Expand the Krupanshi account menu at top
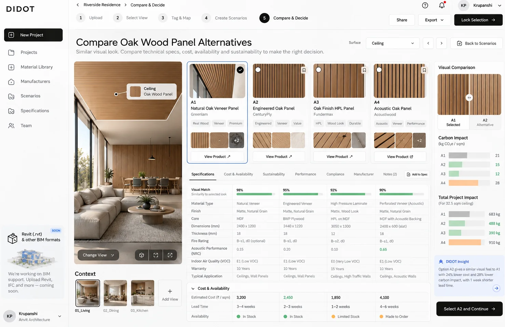 tap(500, 5)
